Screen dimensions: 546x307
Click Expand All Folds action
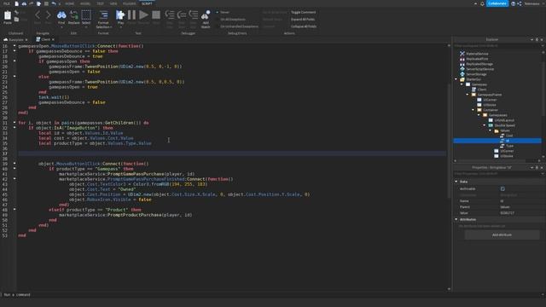(303, 19)
